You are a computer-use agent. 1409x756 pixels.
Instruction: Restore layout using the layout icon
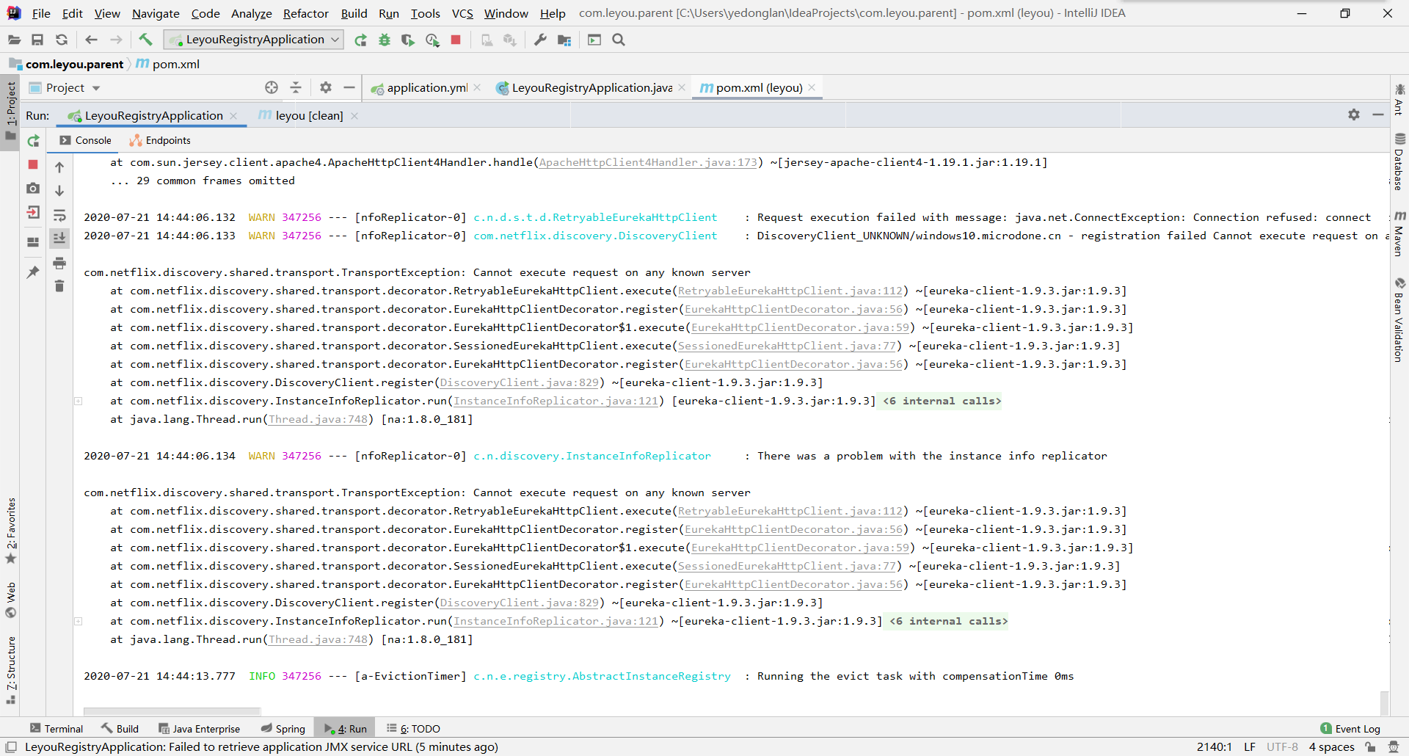tap(33, 241)
